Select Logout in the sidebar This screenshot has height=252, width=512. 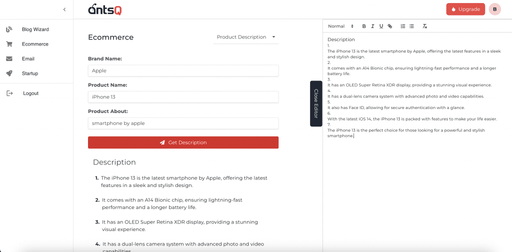30,93
